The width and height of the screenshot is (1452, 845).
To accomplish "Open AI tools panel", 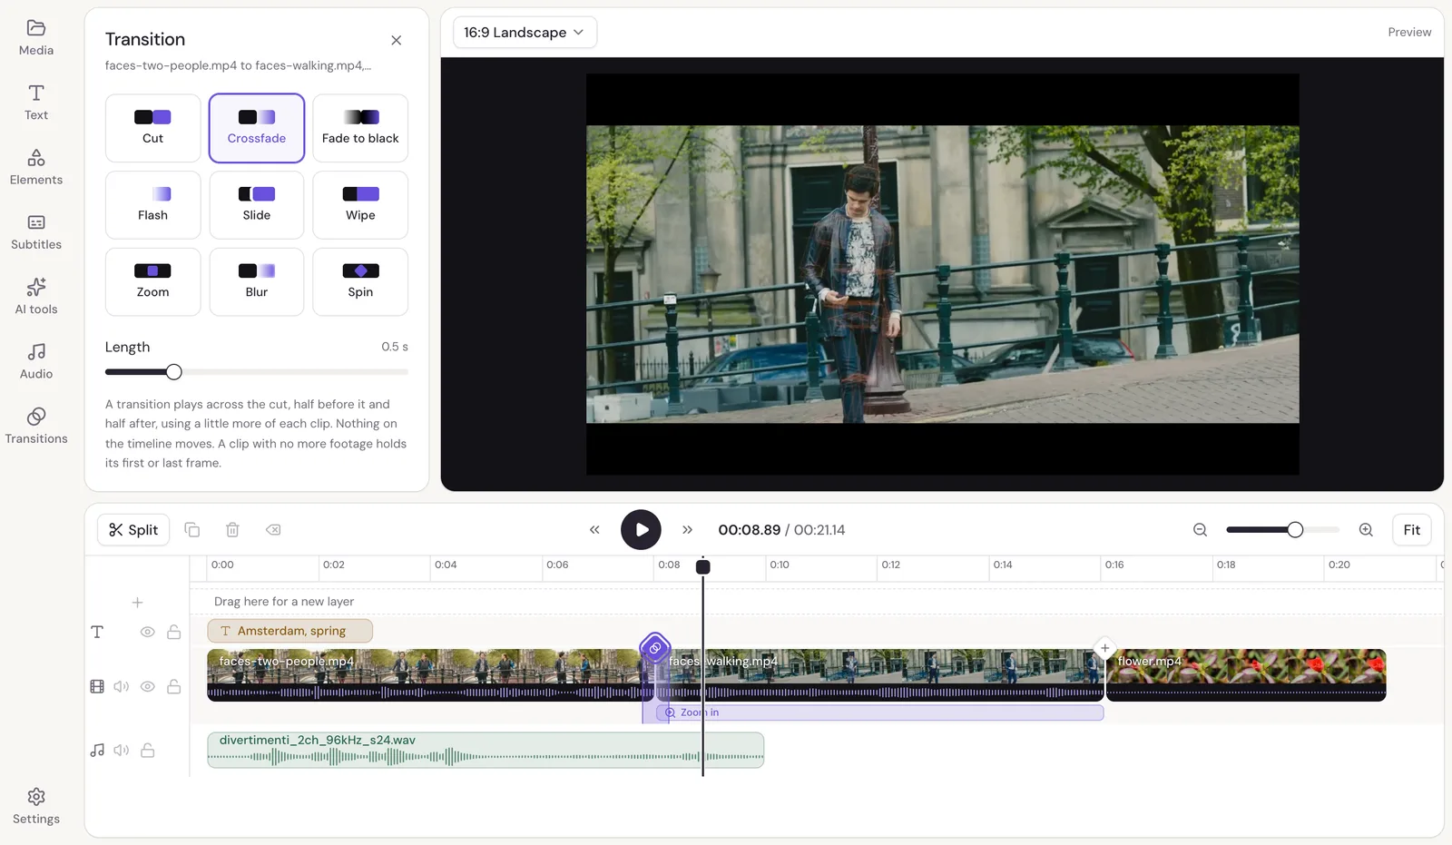I will coord(36,297).
